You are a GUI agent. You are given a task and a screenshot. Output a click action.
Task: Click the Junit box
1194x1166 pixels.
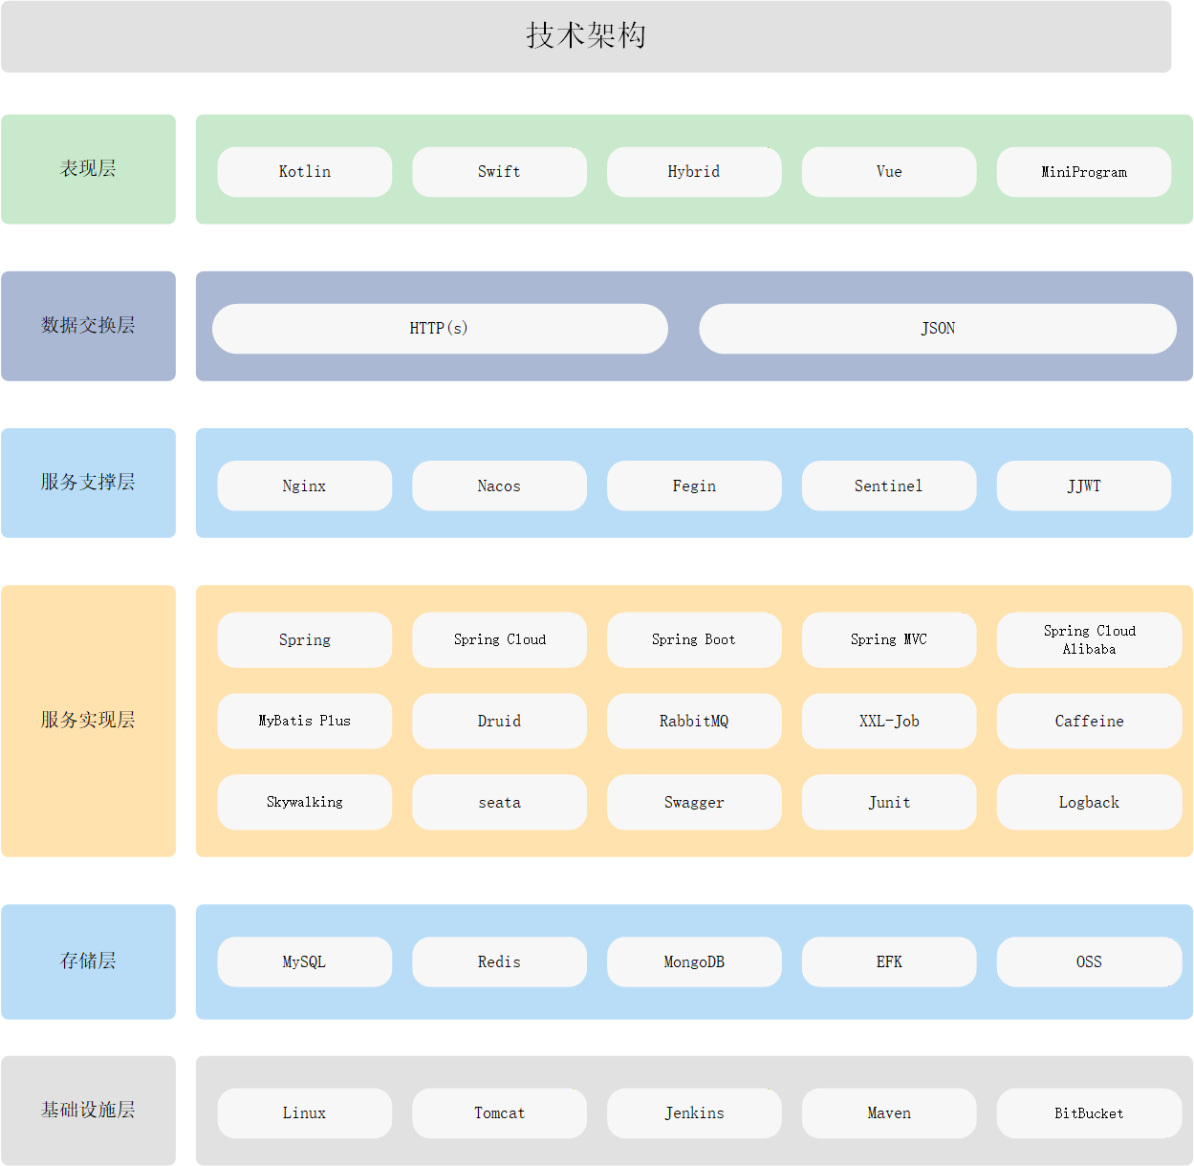889,803
